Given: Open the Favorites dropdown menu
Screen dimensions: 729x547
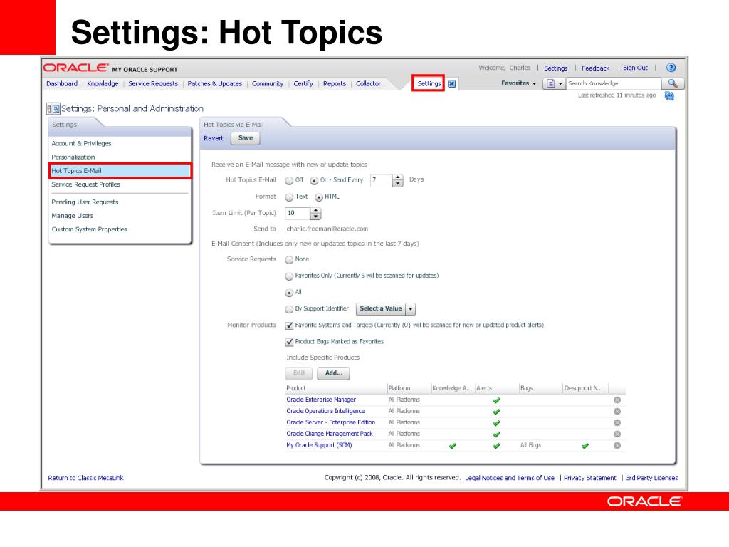Looking at the screenshot, I should [x=518, y=83].
